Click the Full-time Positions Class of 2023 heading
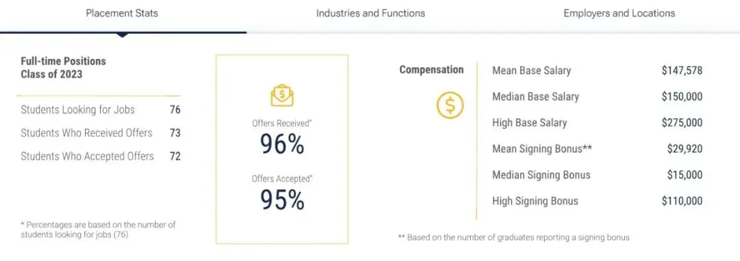 63,68
